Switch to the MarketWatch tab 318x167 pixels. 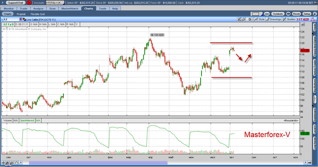[x=70, y=8]
